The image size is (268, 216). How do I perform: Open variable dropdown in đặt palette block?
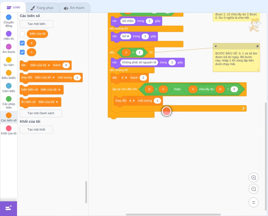tap(40, 65)
